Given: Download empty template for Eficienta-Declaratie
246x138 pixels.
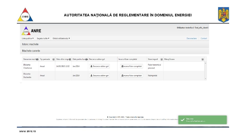Looking at the screenshot, I should 99,75.
